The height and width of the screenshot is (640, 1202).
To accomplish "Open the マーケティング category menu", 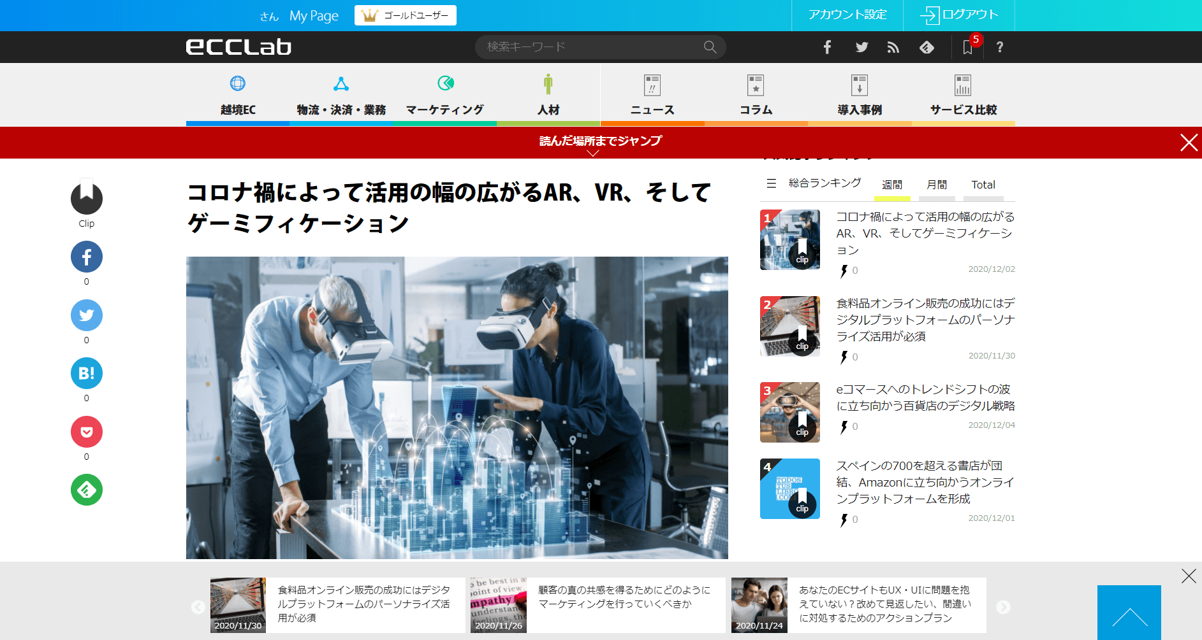I will click(445, 96).
